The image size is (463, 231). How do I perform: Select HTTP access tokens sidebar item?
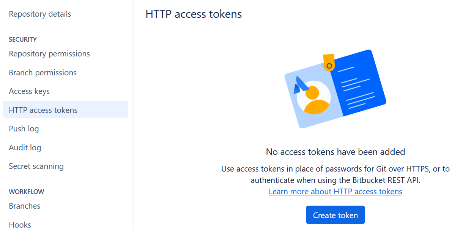[x=43, y=110]
